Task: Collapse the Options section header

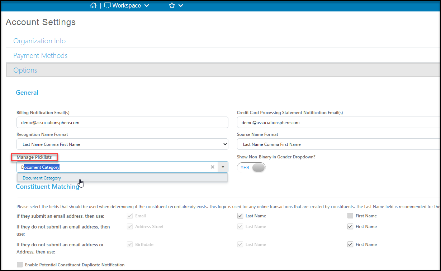Action: pyautogui.click(x=223, y=70)
